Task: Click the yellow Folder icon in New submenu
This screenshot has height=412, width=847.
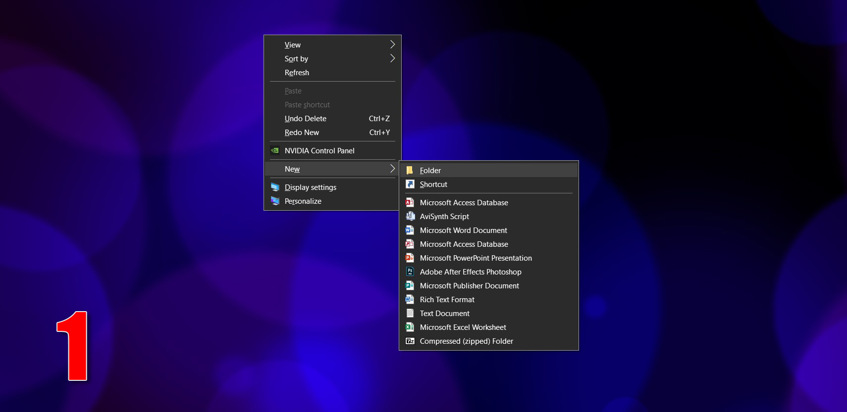Action: (x=410, y=170)
